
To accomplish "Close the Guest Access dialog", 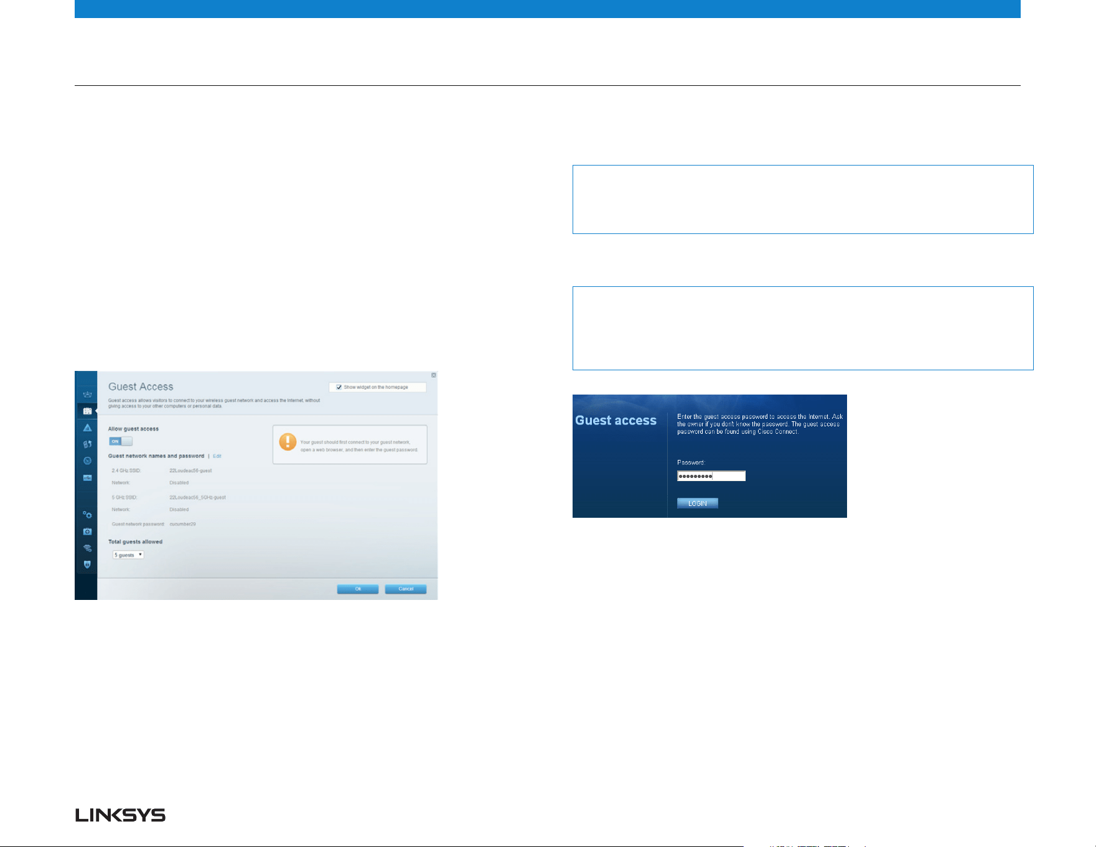I will pyautogui.click(x=434, y=375).
